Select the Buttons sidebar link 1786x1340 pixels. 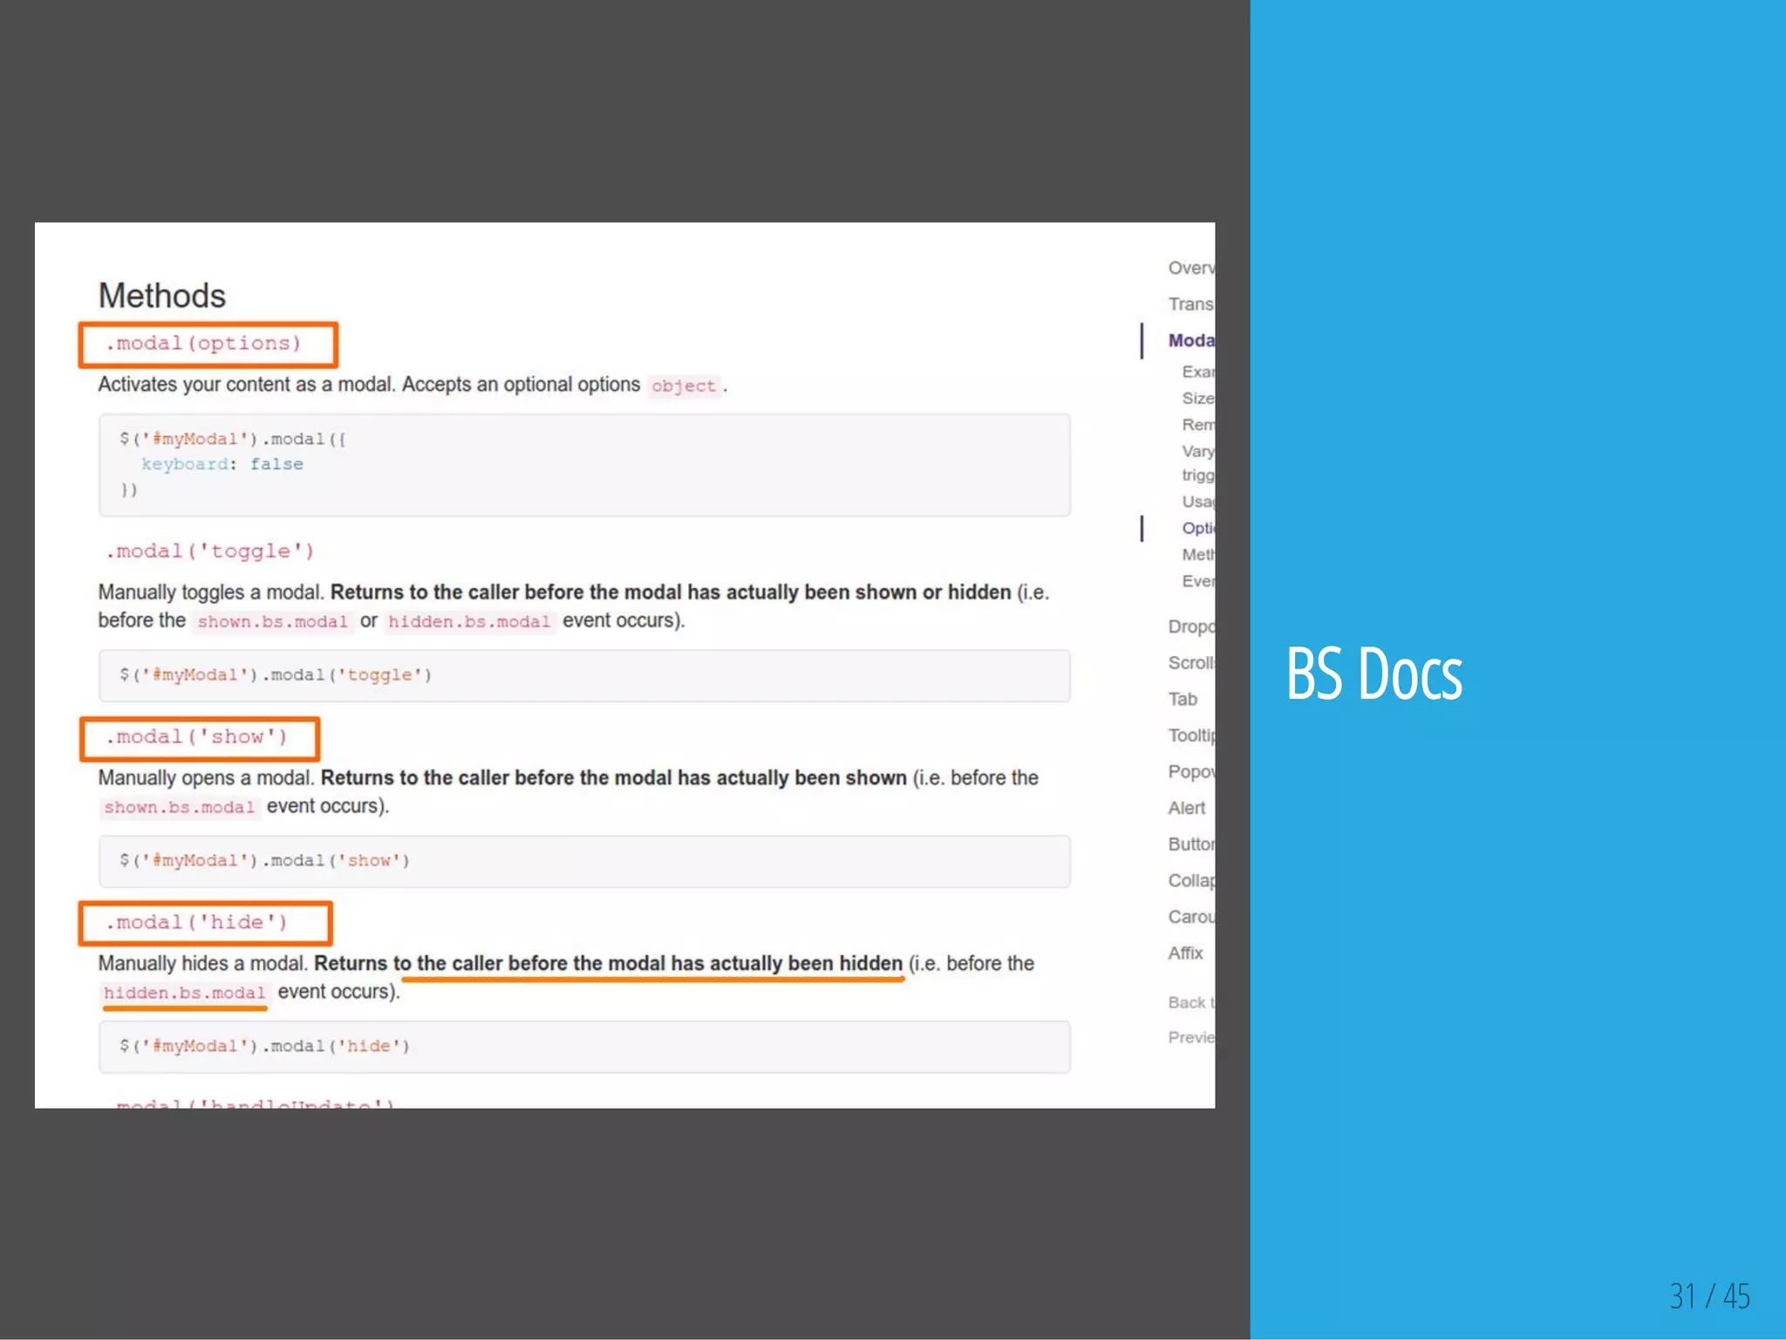pyautogui.click(x=1190, y=844)
